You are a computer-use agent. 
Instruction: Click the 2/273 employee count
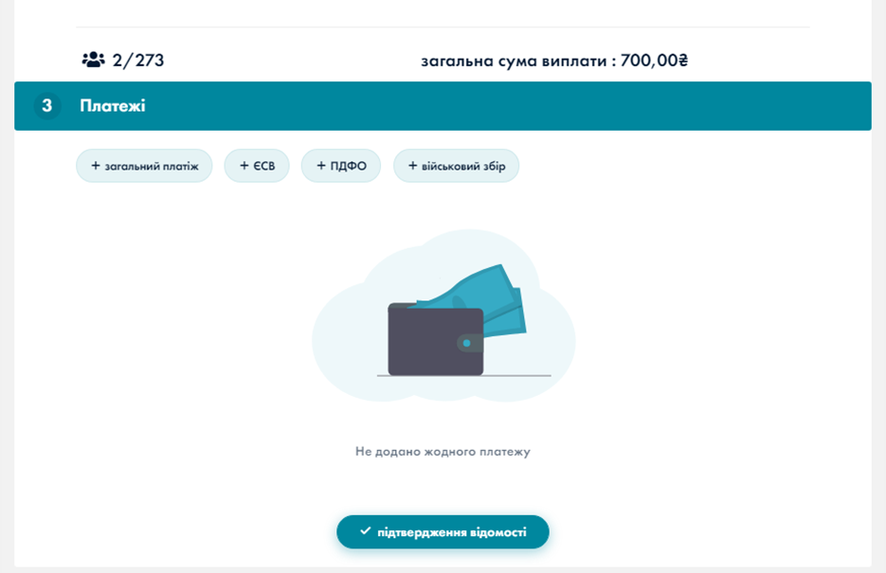[x=138, y=61]
